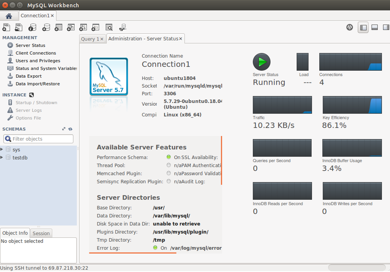Viewport: 390px width, 272px height.
Task: Click Semisync Replication Plugin status indicator
Action: click(169, 181)
